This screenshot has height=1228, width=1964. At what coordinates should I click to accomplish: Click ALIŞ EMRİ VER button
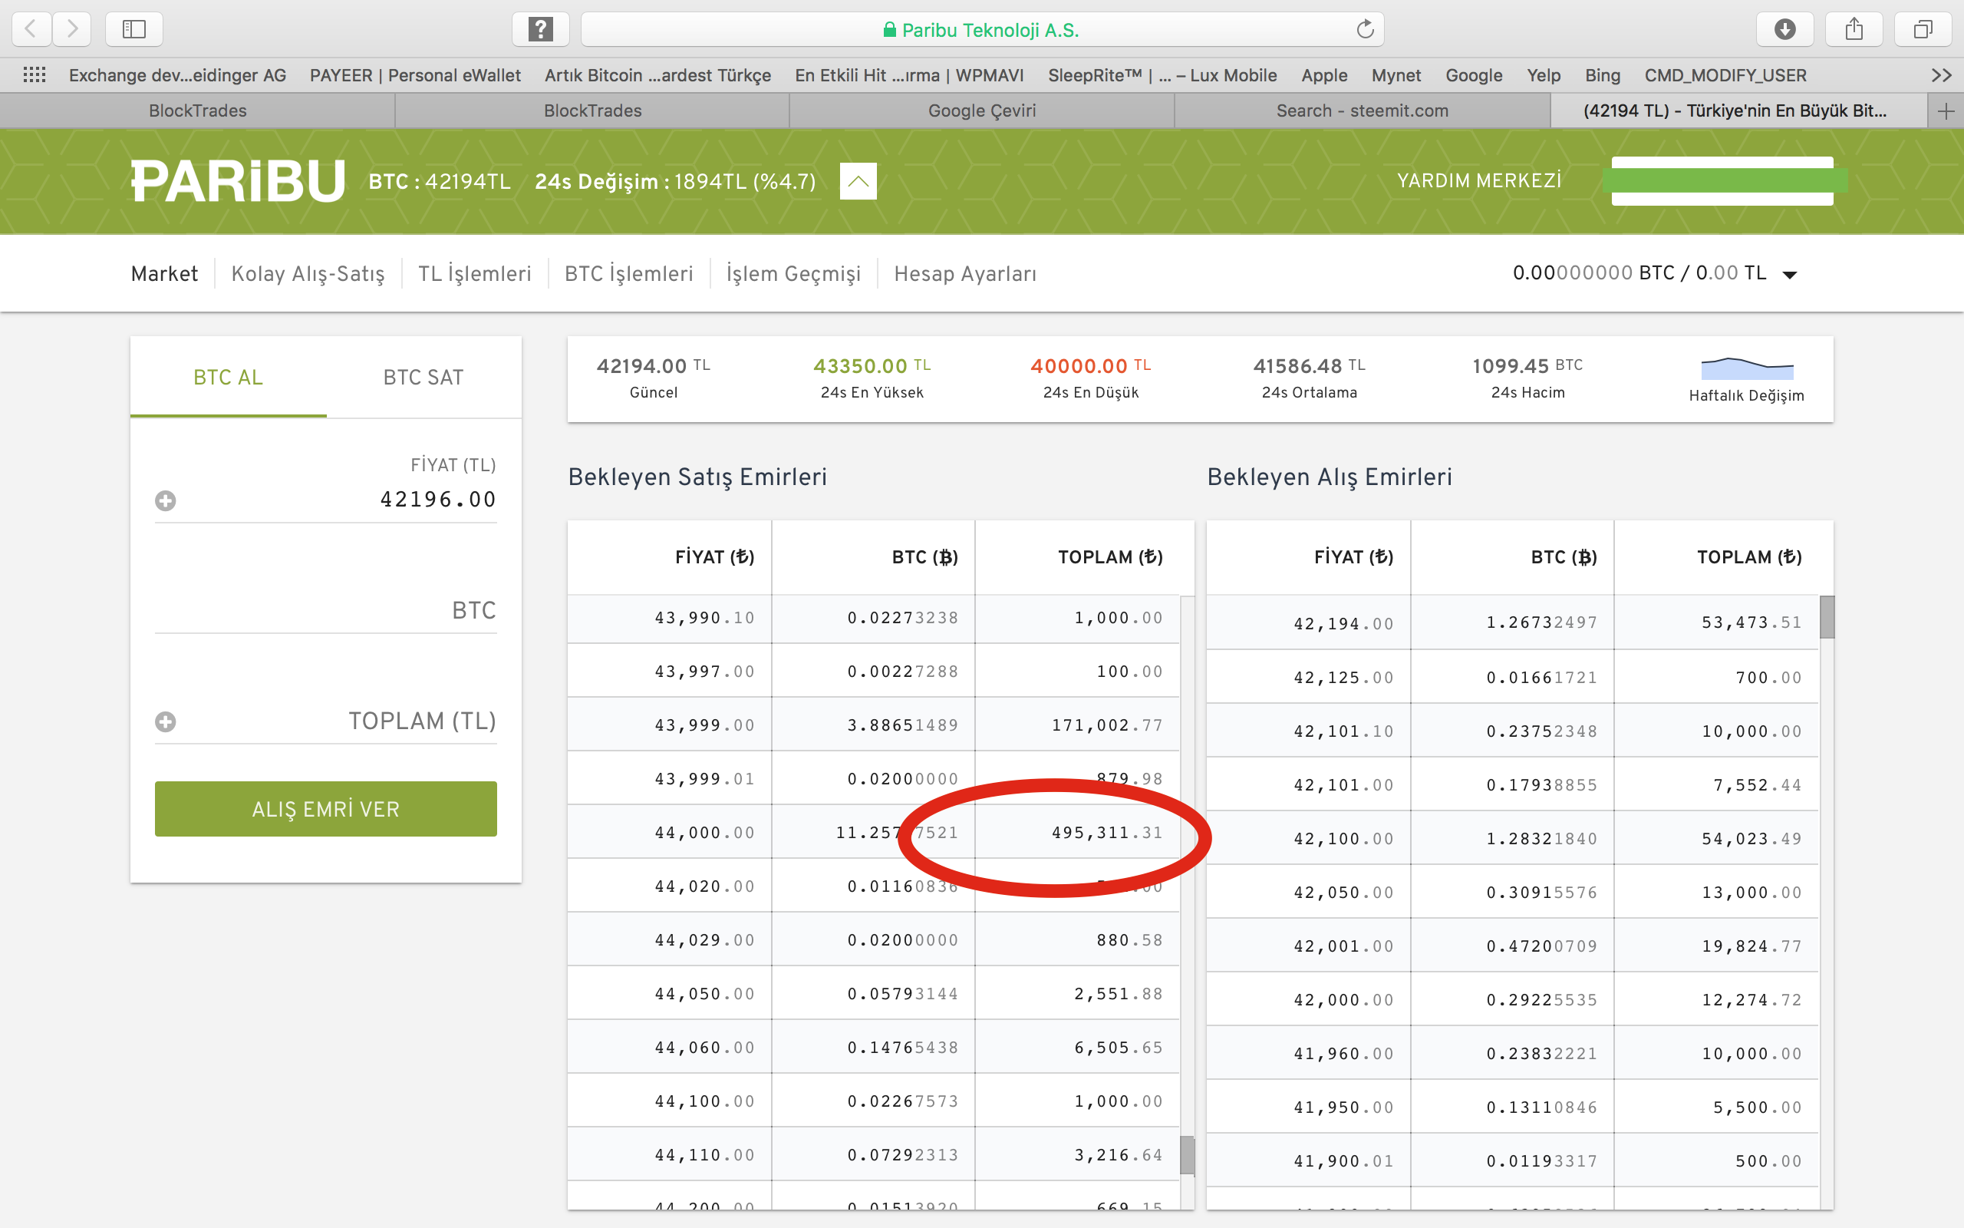pyautogui.click(x=325, y=809)
